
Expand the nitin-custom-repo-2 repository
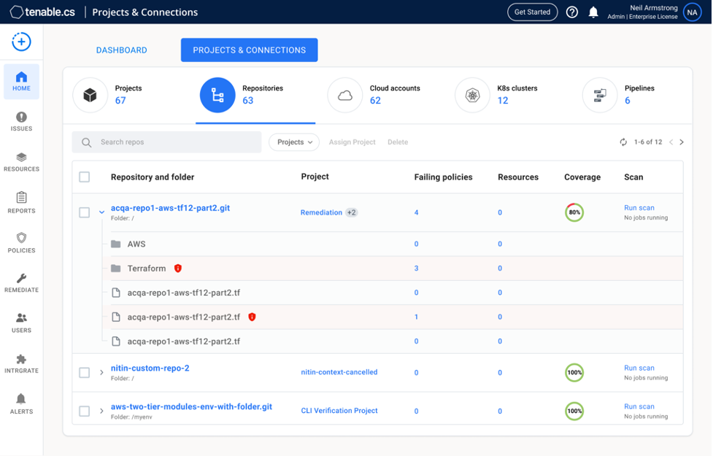pyautogui.click(x=101, y=371)
